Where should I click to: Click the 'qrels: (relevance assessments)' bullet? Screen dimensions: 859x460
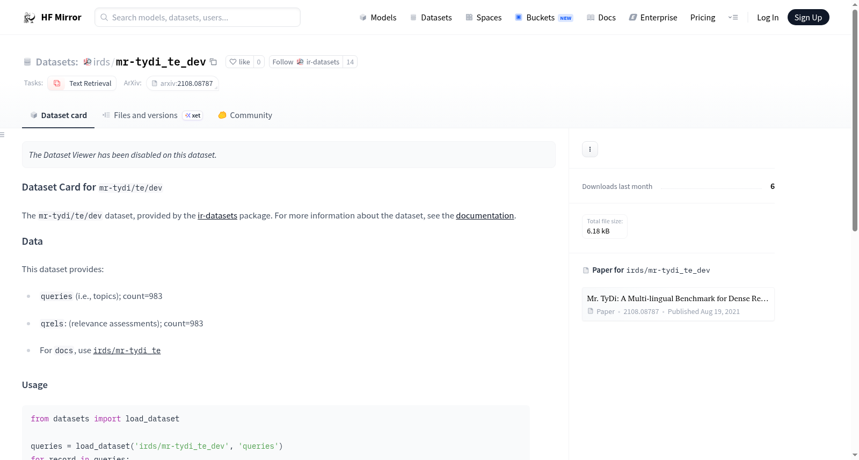tap(121, 324)
